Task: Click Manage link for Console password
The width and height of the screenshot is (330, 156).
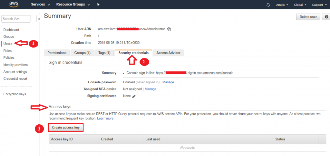Action: 168,82
